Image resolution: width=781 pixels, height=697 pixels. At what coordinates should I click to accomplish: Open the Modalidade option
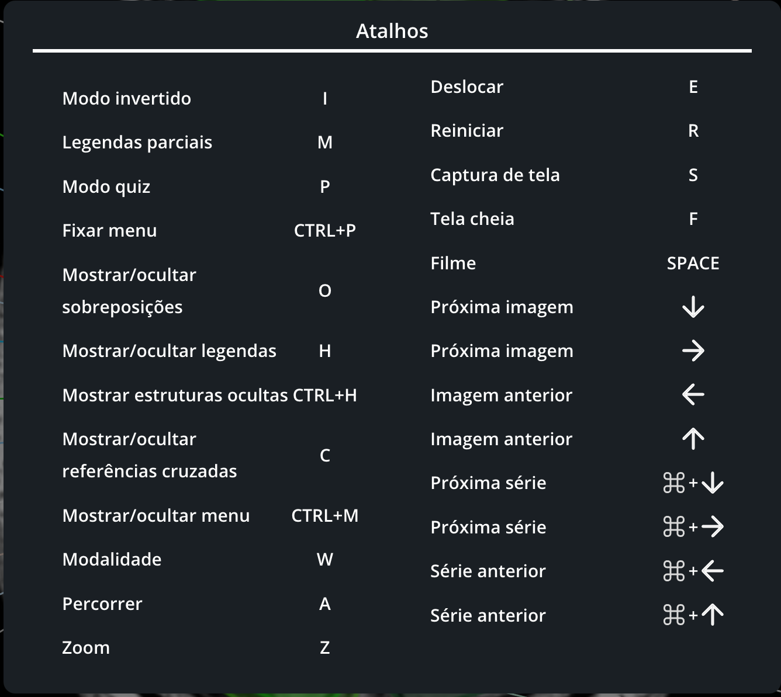(112, 559)
